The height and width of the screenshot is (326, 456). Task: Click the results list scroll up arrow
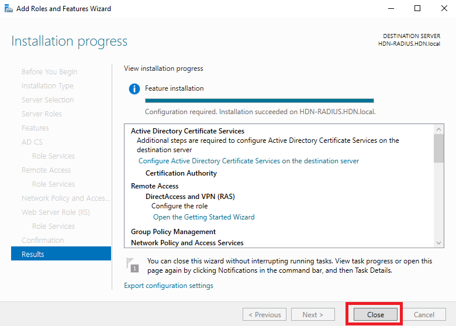(x=438, y=129)
